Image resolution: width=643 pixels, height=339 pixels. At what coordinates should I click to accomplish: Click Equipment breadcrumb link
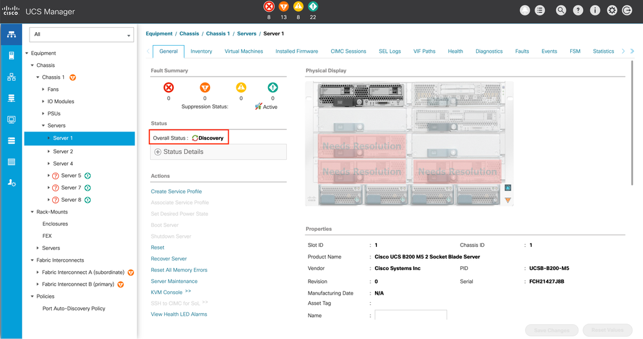(159, 34)
